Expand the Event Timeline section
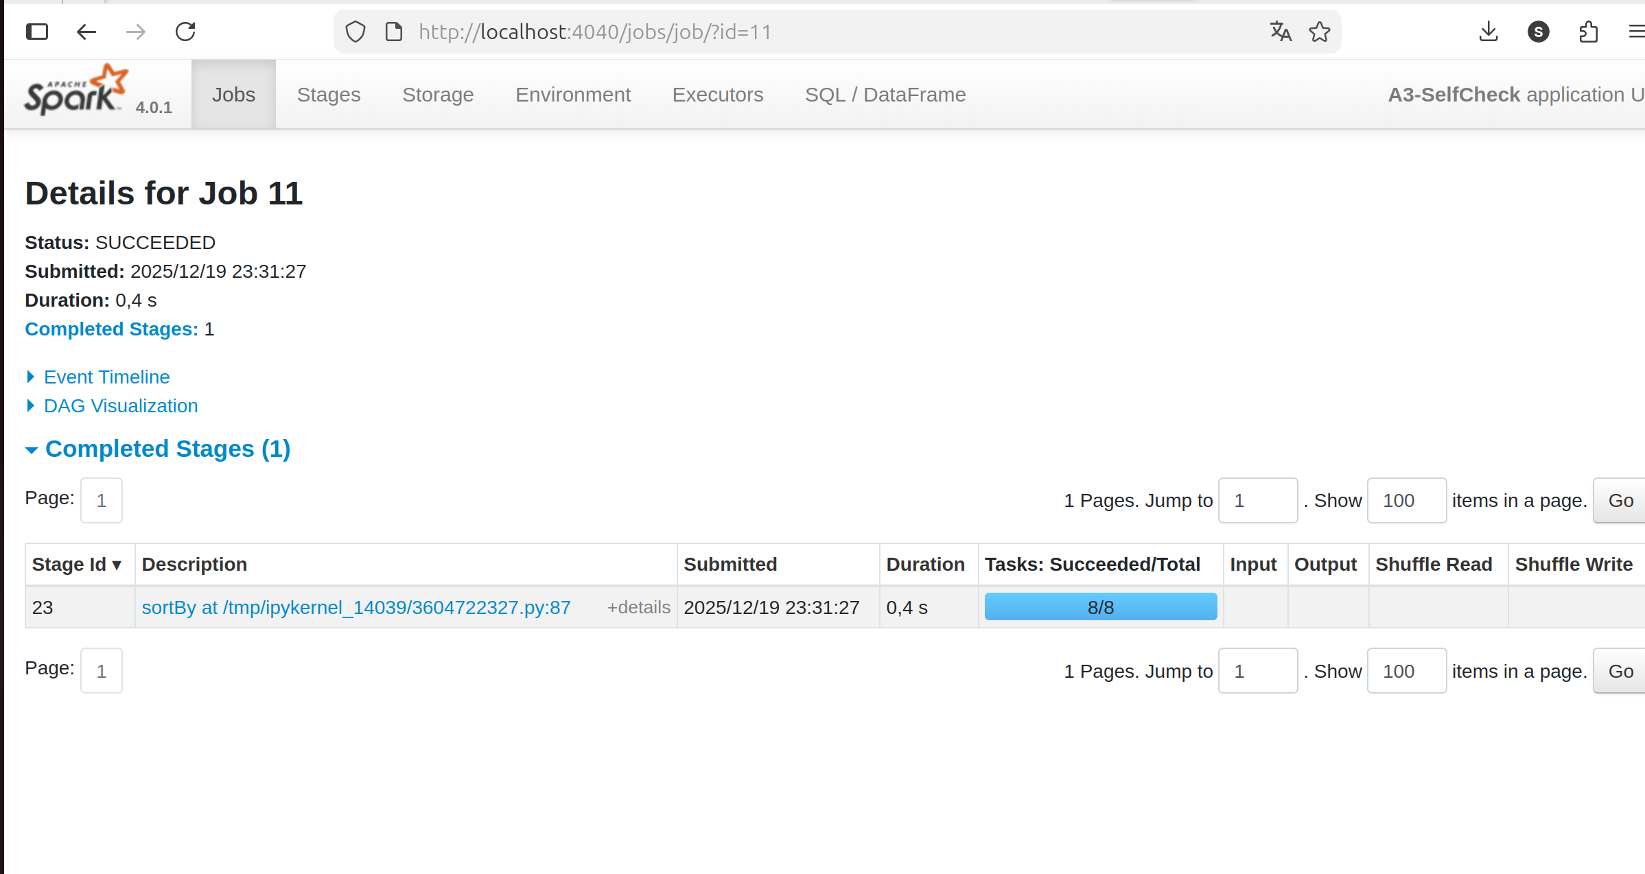 coord(106,377)
